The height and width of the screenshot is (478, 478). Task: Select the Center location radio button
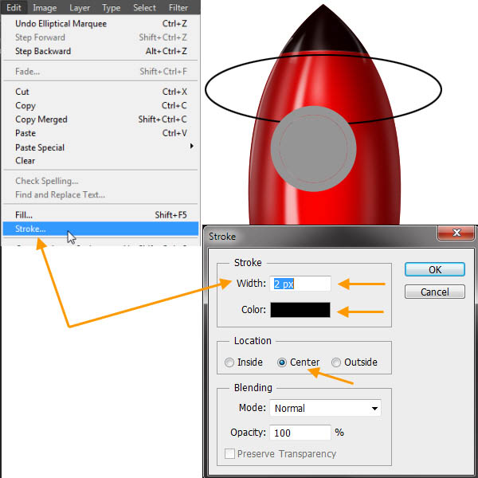[x=282, y=362]
